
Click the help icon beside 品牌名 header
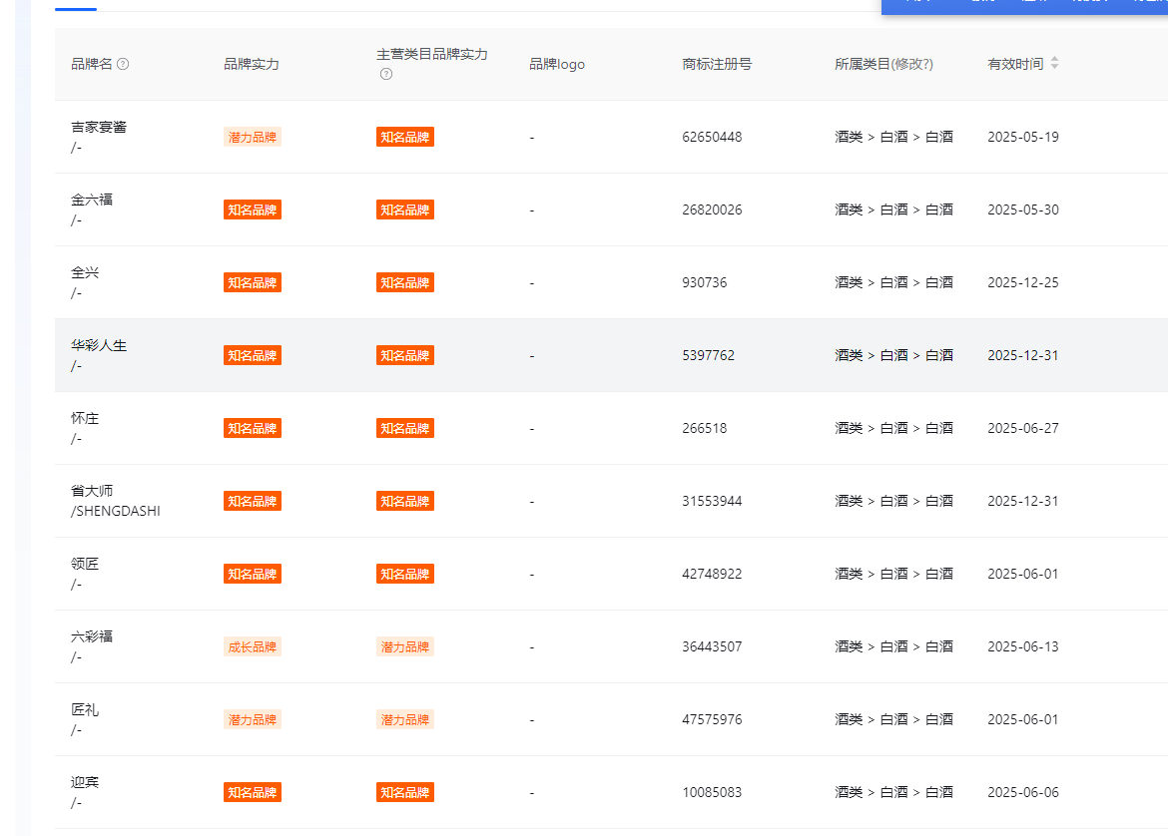123,64
